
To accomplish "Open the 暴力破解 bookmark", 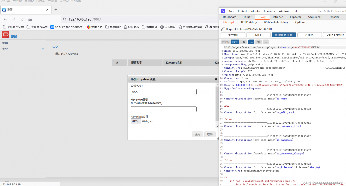I will pyautogui.click(x=212, y=27).
